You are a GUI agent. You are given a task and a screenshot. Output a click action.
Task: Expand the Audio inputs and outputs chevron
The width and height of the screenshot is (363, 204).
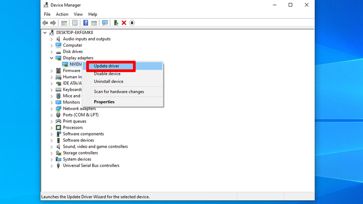(52, 39)
